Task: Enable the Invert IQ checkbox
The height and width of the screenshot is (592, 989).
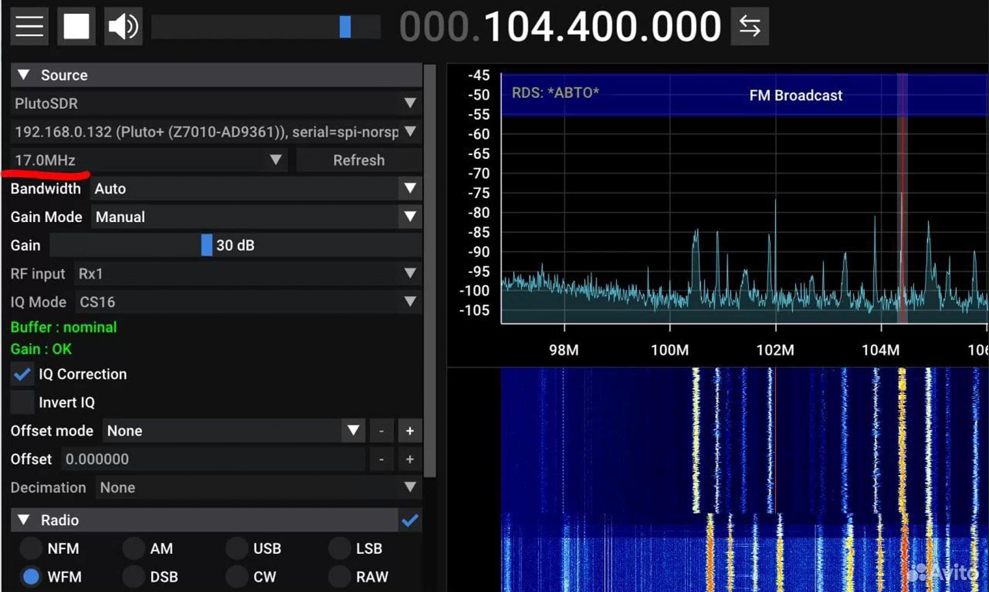Action: (22, 402)
